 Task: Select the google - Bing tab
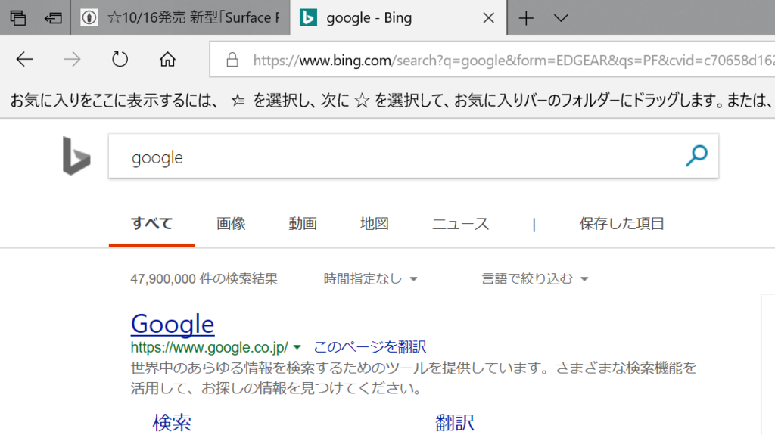pyautogui.click(x=398, y=18)
